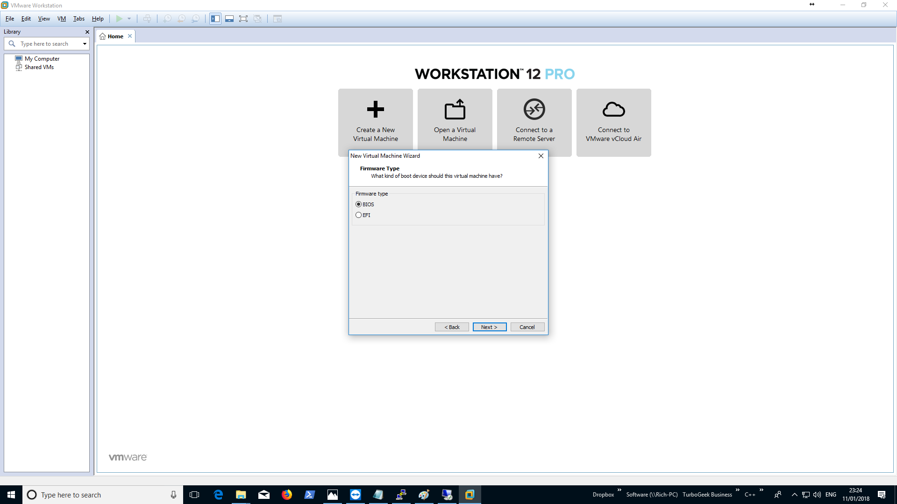Viewport: 897px width, 504px height.
Task: Open the Windows Start menu
Action: pyautogui.click(x=11, y=495)
